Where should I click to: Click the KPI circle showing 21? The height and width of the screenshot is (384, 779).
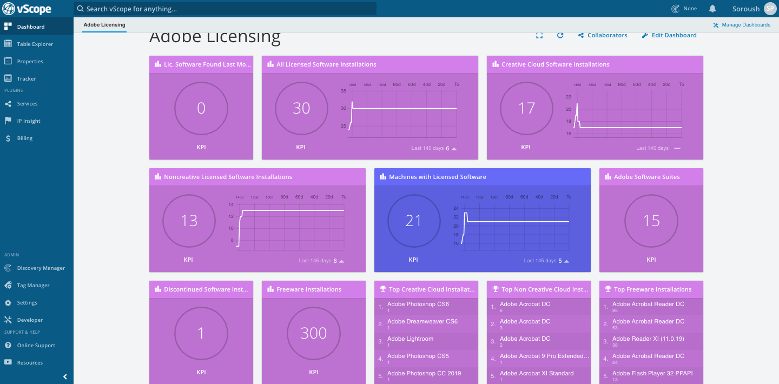(413, 221)
